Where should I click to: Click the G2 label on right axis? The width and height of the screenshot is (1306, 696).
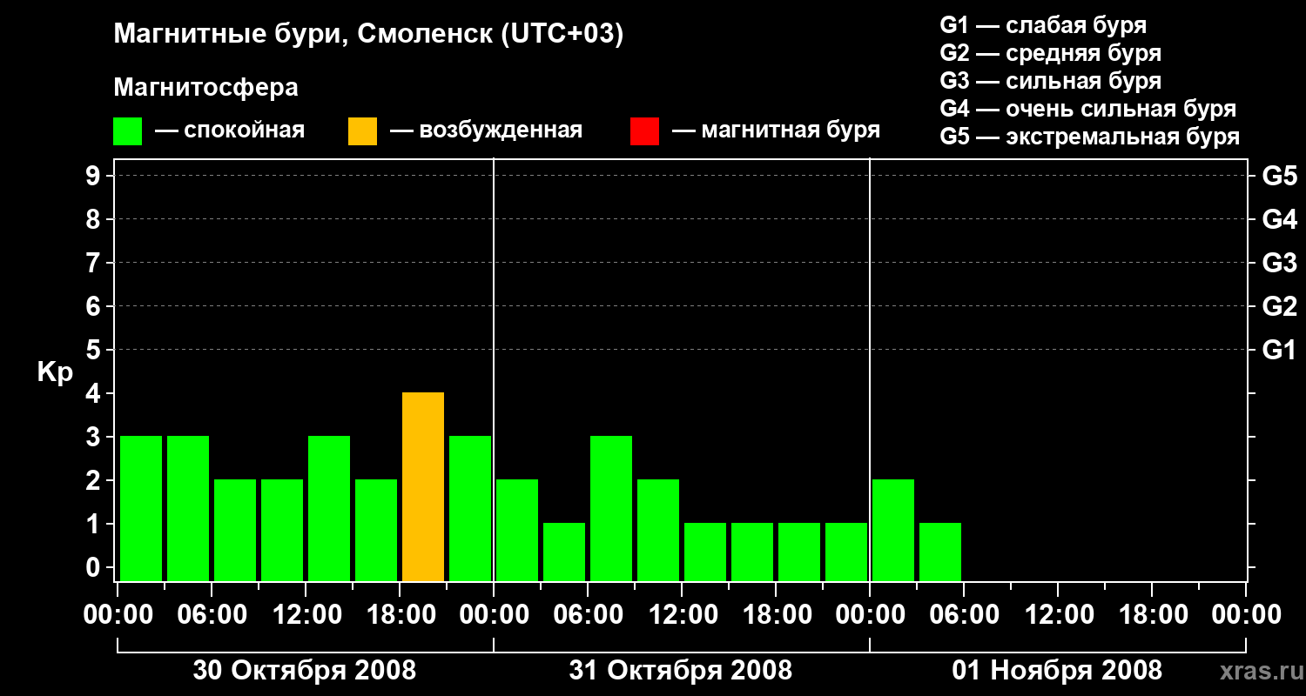point(1280,307)
